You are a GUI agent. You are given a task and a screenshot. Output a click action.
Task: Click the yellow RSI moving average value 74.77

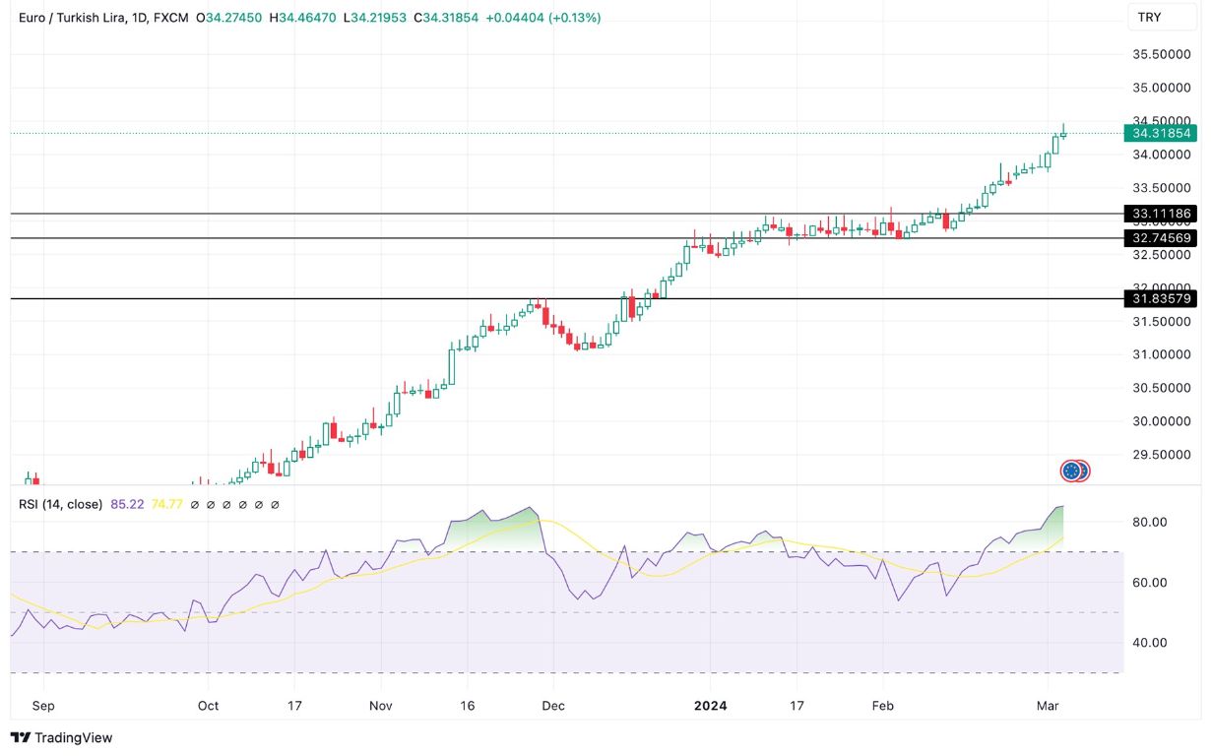click(x=167, y=504)
